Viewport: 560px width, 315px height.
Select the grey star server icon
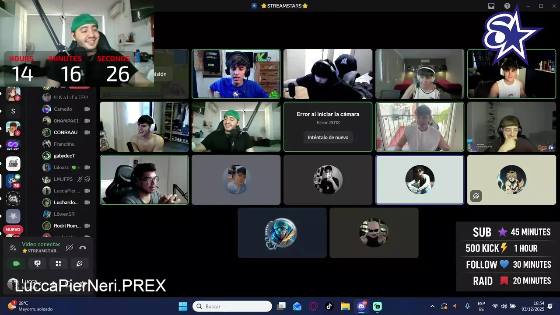[x=13, y=216]
